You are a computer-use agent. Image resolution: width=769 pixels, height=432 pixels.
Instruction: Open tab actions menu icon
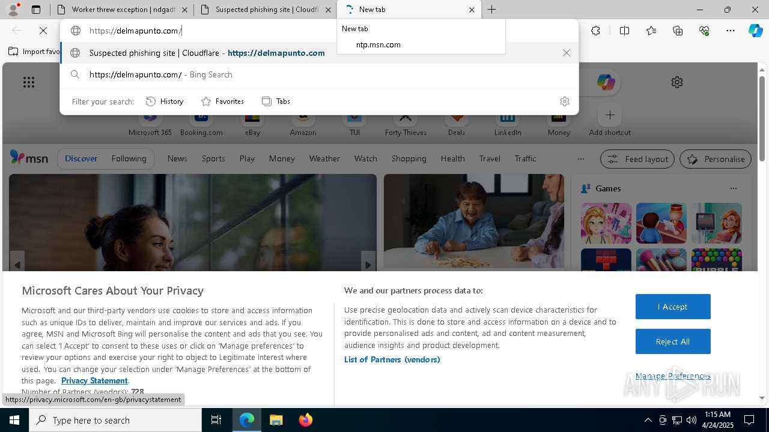pyautogui.click(x=36, y=10)
